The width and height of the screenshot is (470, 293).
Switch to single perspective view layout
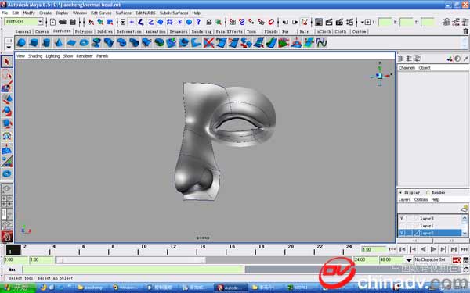pos(7,189)
